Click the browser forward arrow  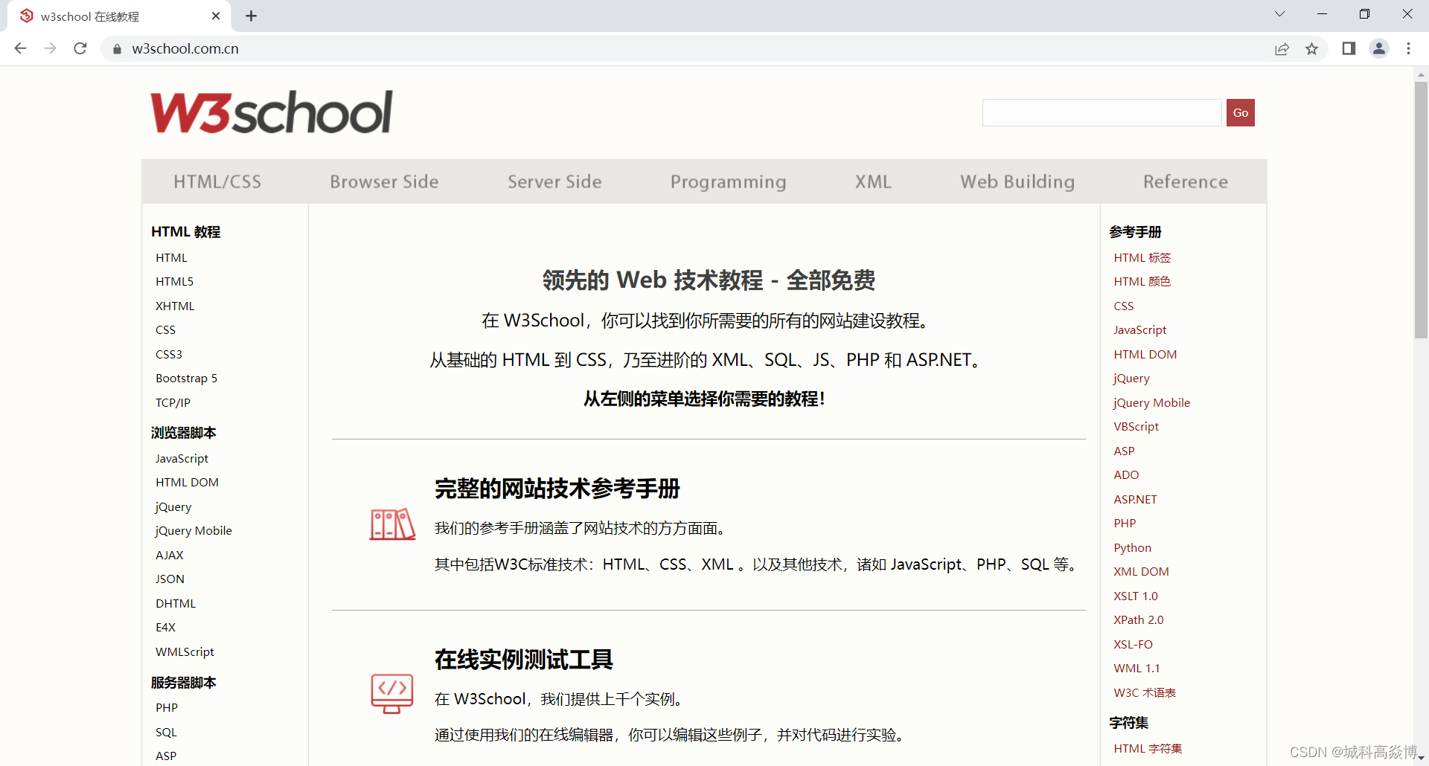pos(50,48)
